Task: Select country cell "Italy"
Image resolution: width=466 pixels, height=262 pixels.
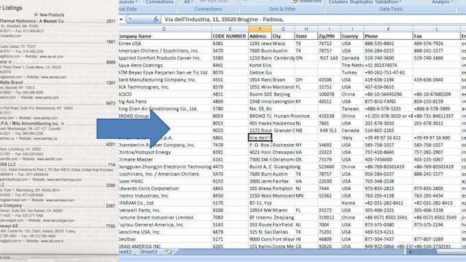Action: point(352,137)
